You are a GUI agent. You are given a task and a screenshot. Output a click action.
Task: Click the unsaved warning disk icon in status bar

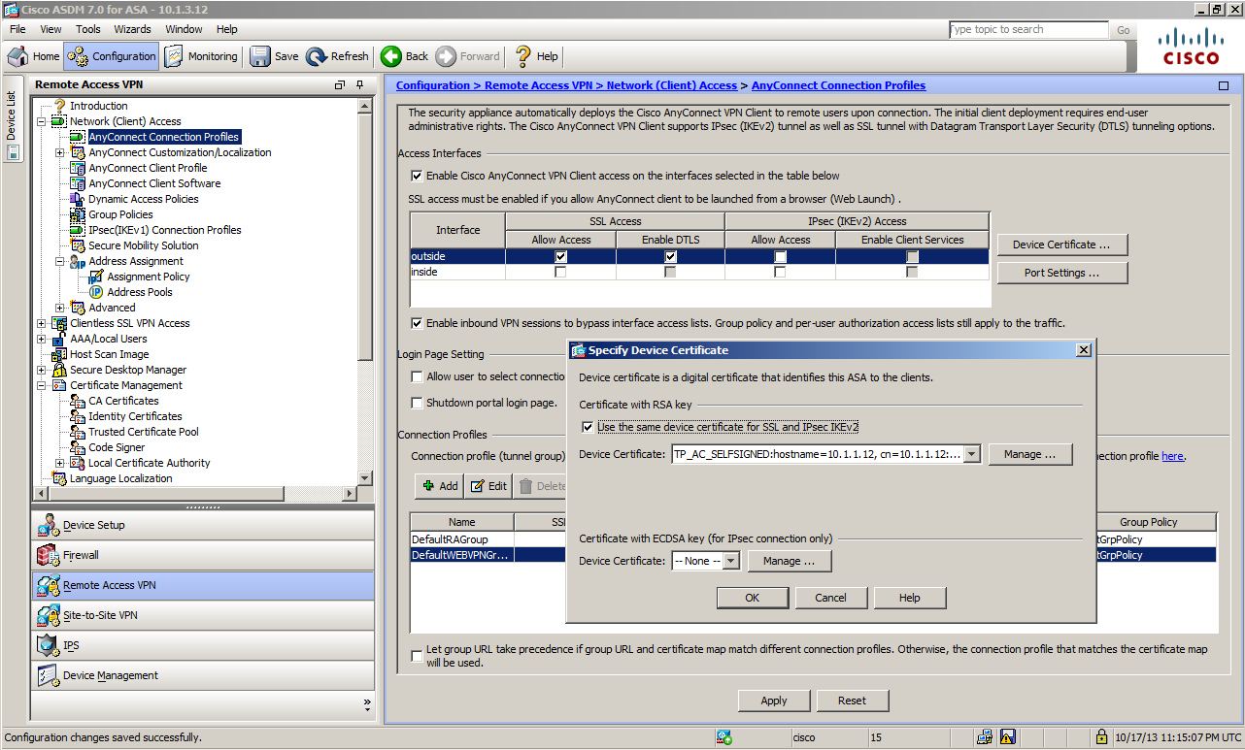(1008, 737)
